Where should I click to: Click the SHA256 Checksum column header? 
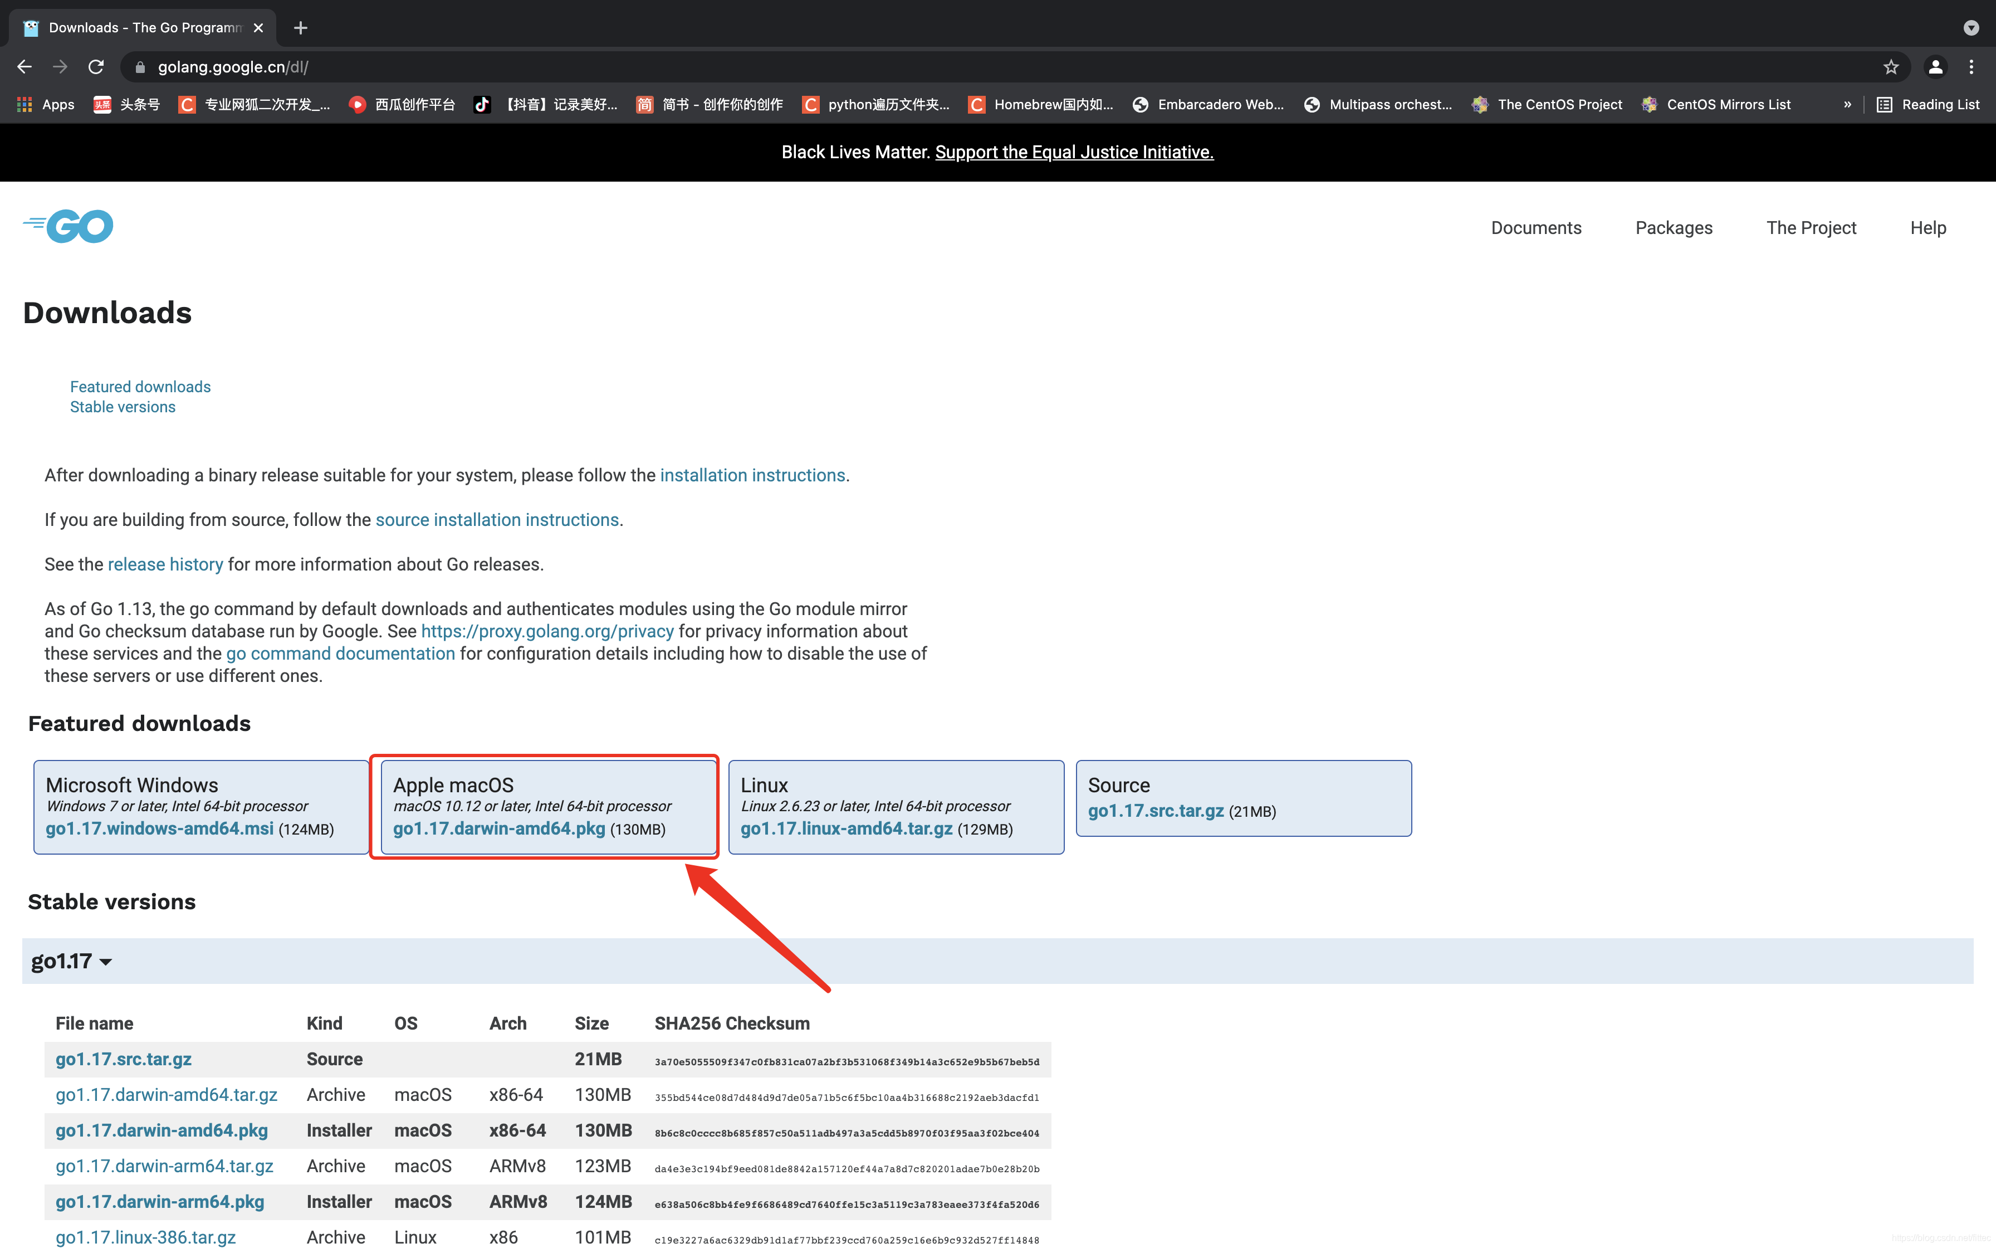pos(732,1023)
